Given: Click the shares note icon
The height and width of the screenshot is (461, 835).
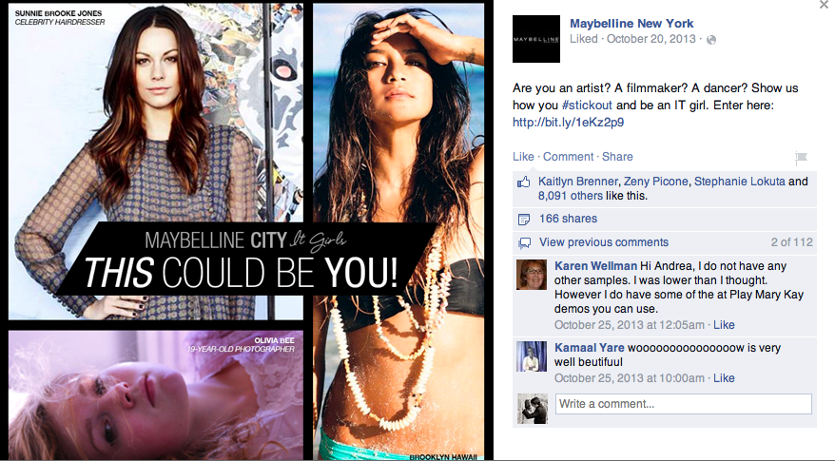Looking at the screenshot, I should click(524, 220).
